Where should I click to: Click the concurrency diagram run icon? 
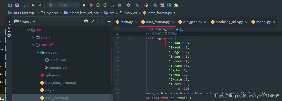point(113,5)
